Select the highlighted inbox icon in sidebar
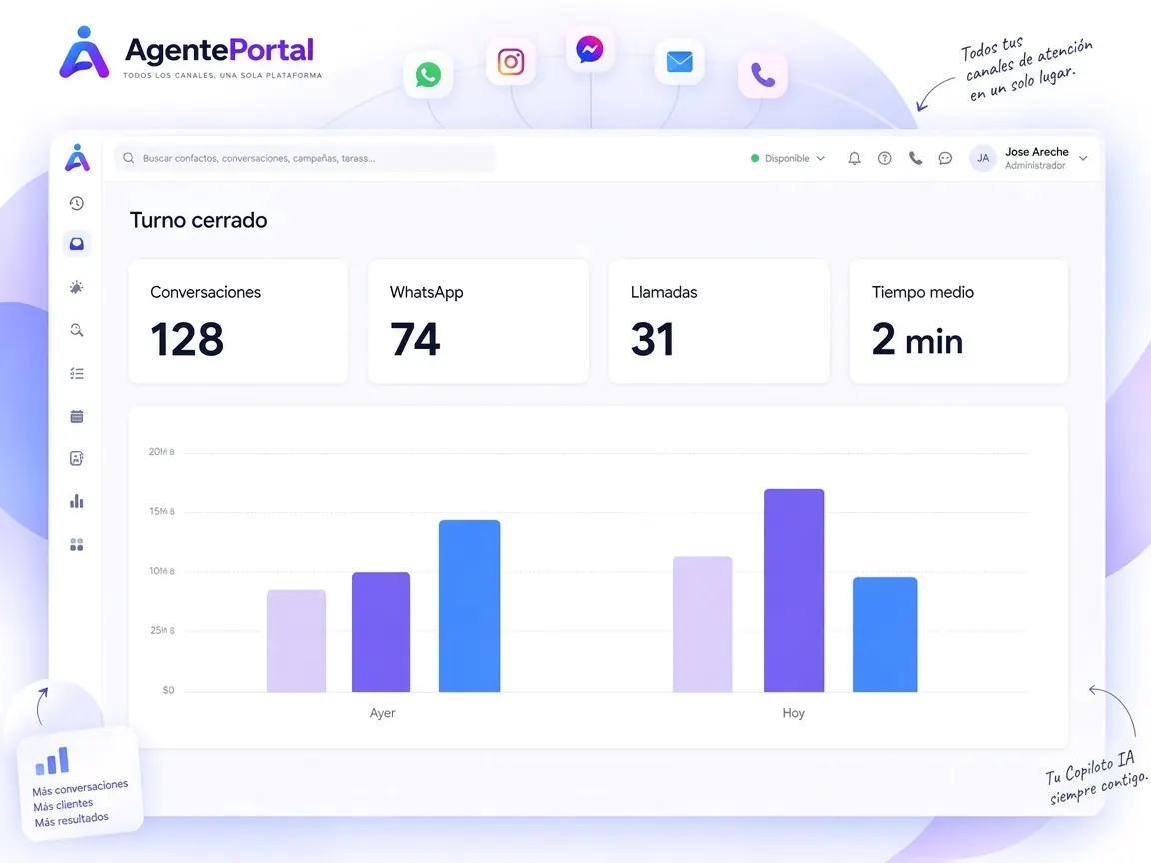Image resolution: width=1151 pixels, height=863 pixels. point(76,244)
